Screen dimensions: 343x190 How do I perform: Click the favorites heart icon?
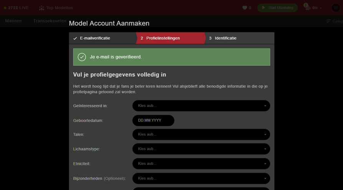point(244,8)
